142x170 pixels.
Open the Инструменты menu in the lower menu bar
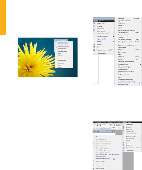118,122
